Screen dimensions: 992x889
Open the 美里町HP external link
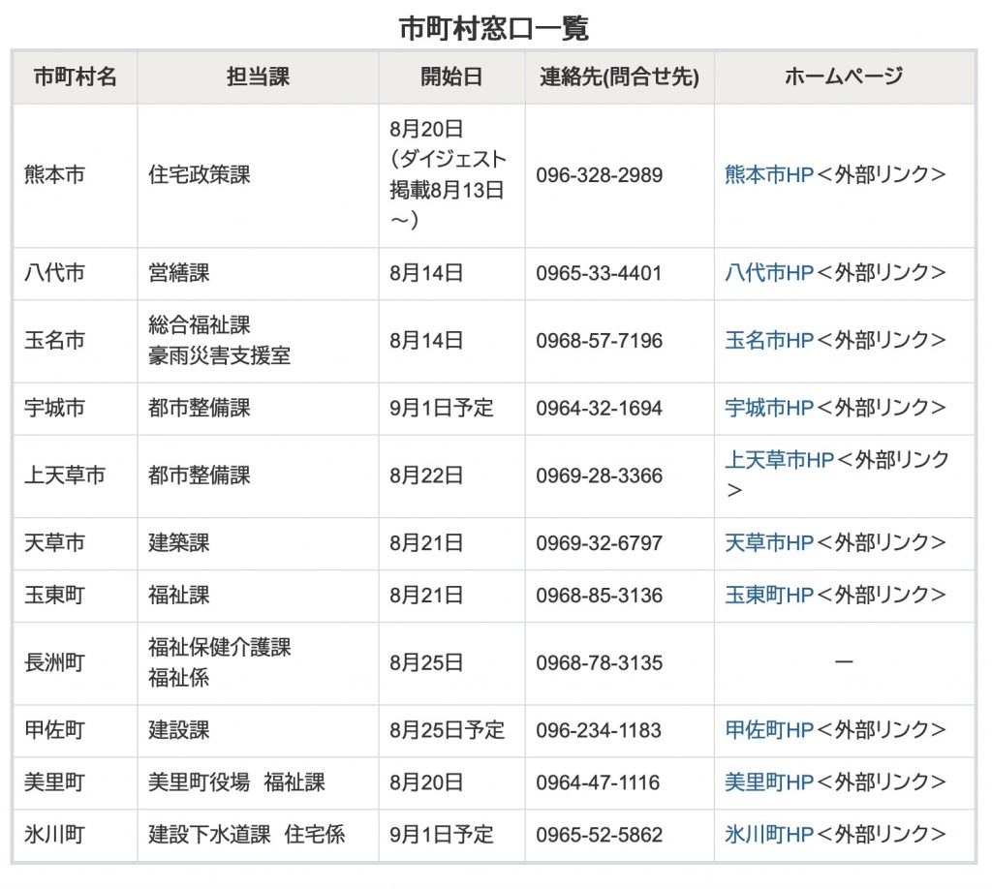pos(768,782)
